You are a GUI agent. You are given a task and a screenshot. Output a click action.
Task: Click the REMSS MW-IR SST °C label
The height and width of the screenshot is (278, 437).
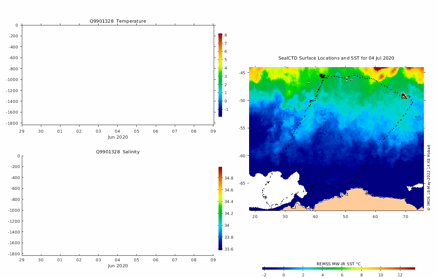pos(338,264)
